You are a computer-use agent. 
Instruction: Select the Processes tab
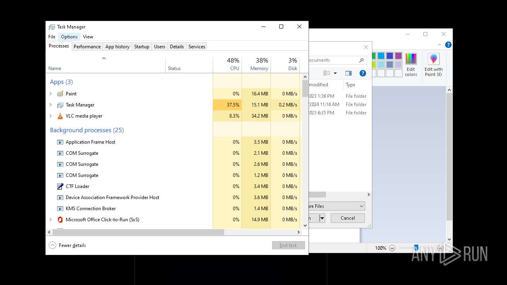[x=59, y=46]
